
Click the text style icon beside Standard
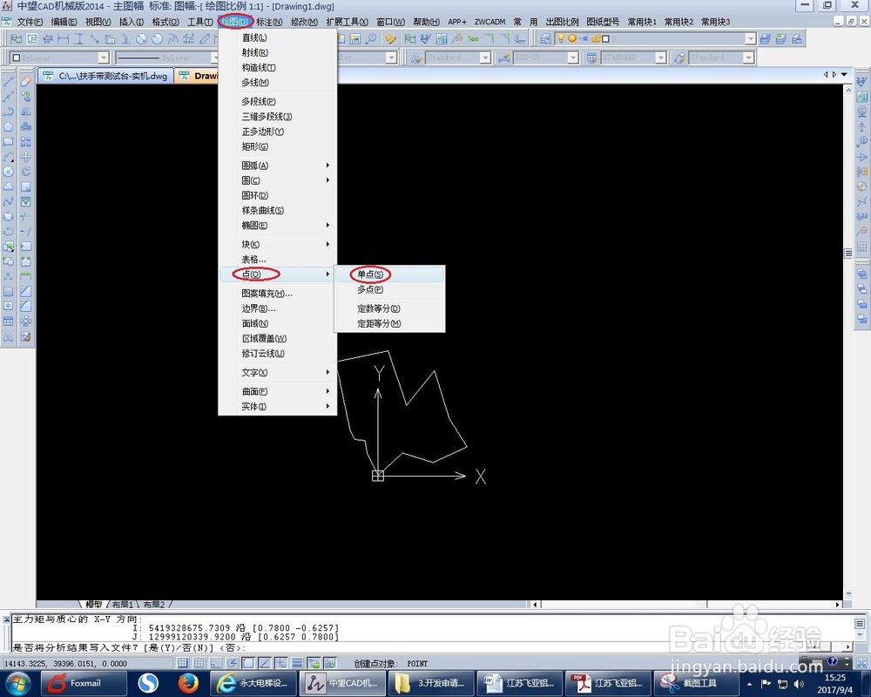click(415, 58)
